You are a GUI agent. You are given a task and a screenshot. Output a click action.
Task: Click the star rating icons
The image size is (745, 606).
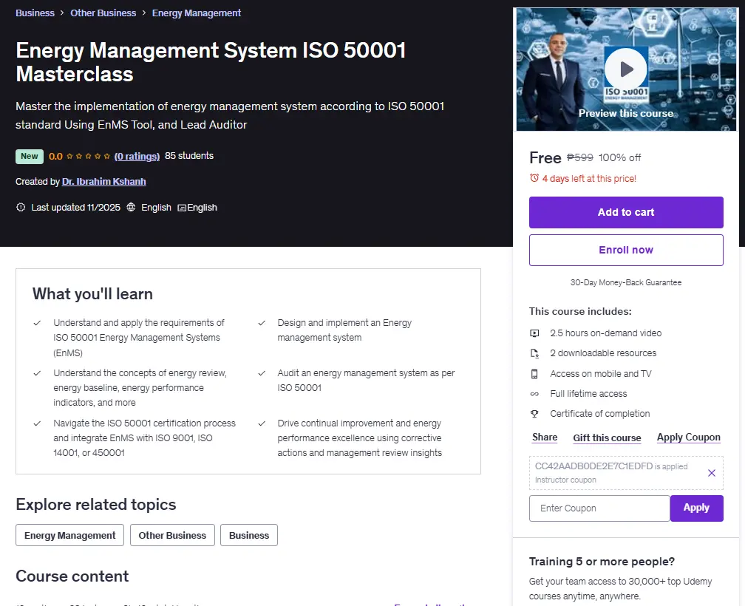89,156
